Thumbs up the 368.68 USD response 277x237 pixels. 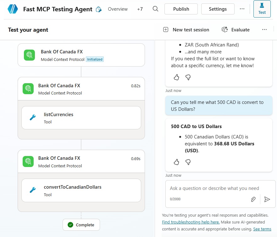click(x=176, y=162)
